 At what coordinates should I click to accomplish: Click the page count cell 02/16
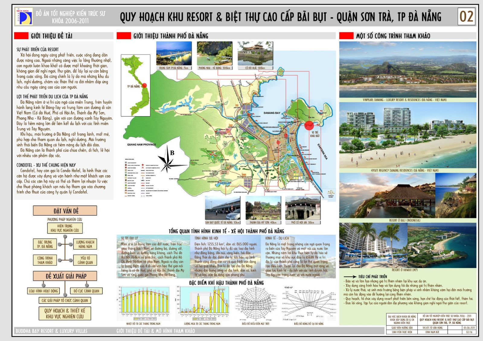[x=469, y=332]
